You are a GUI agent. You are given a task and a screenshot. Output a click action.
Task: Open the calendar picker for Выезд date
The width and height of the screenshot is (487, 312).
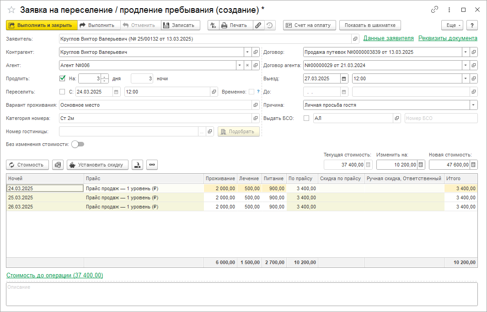[344, 78]
